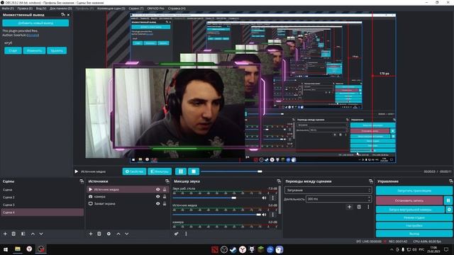Viewport: 454px width, 255px height.
Task: Delete the selected scene with trash icon
Action: coord(13,234)
